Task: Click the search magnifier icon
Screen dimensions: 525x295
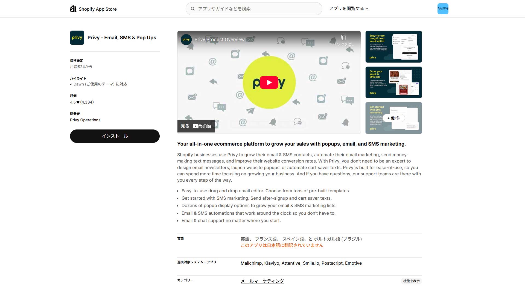Action: [x=193, y=9]
